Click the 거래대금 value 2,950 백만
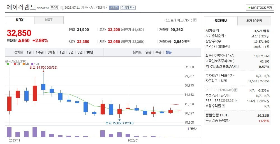Screen dimensions: 280x144 (182, 42)
